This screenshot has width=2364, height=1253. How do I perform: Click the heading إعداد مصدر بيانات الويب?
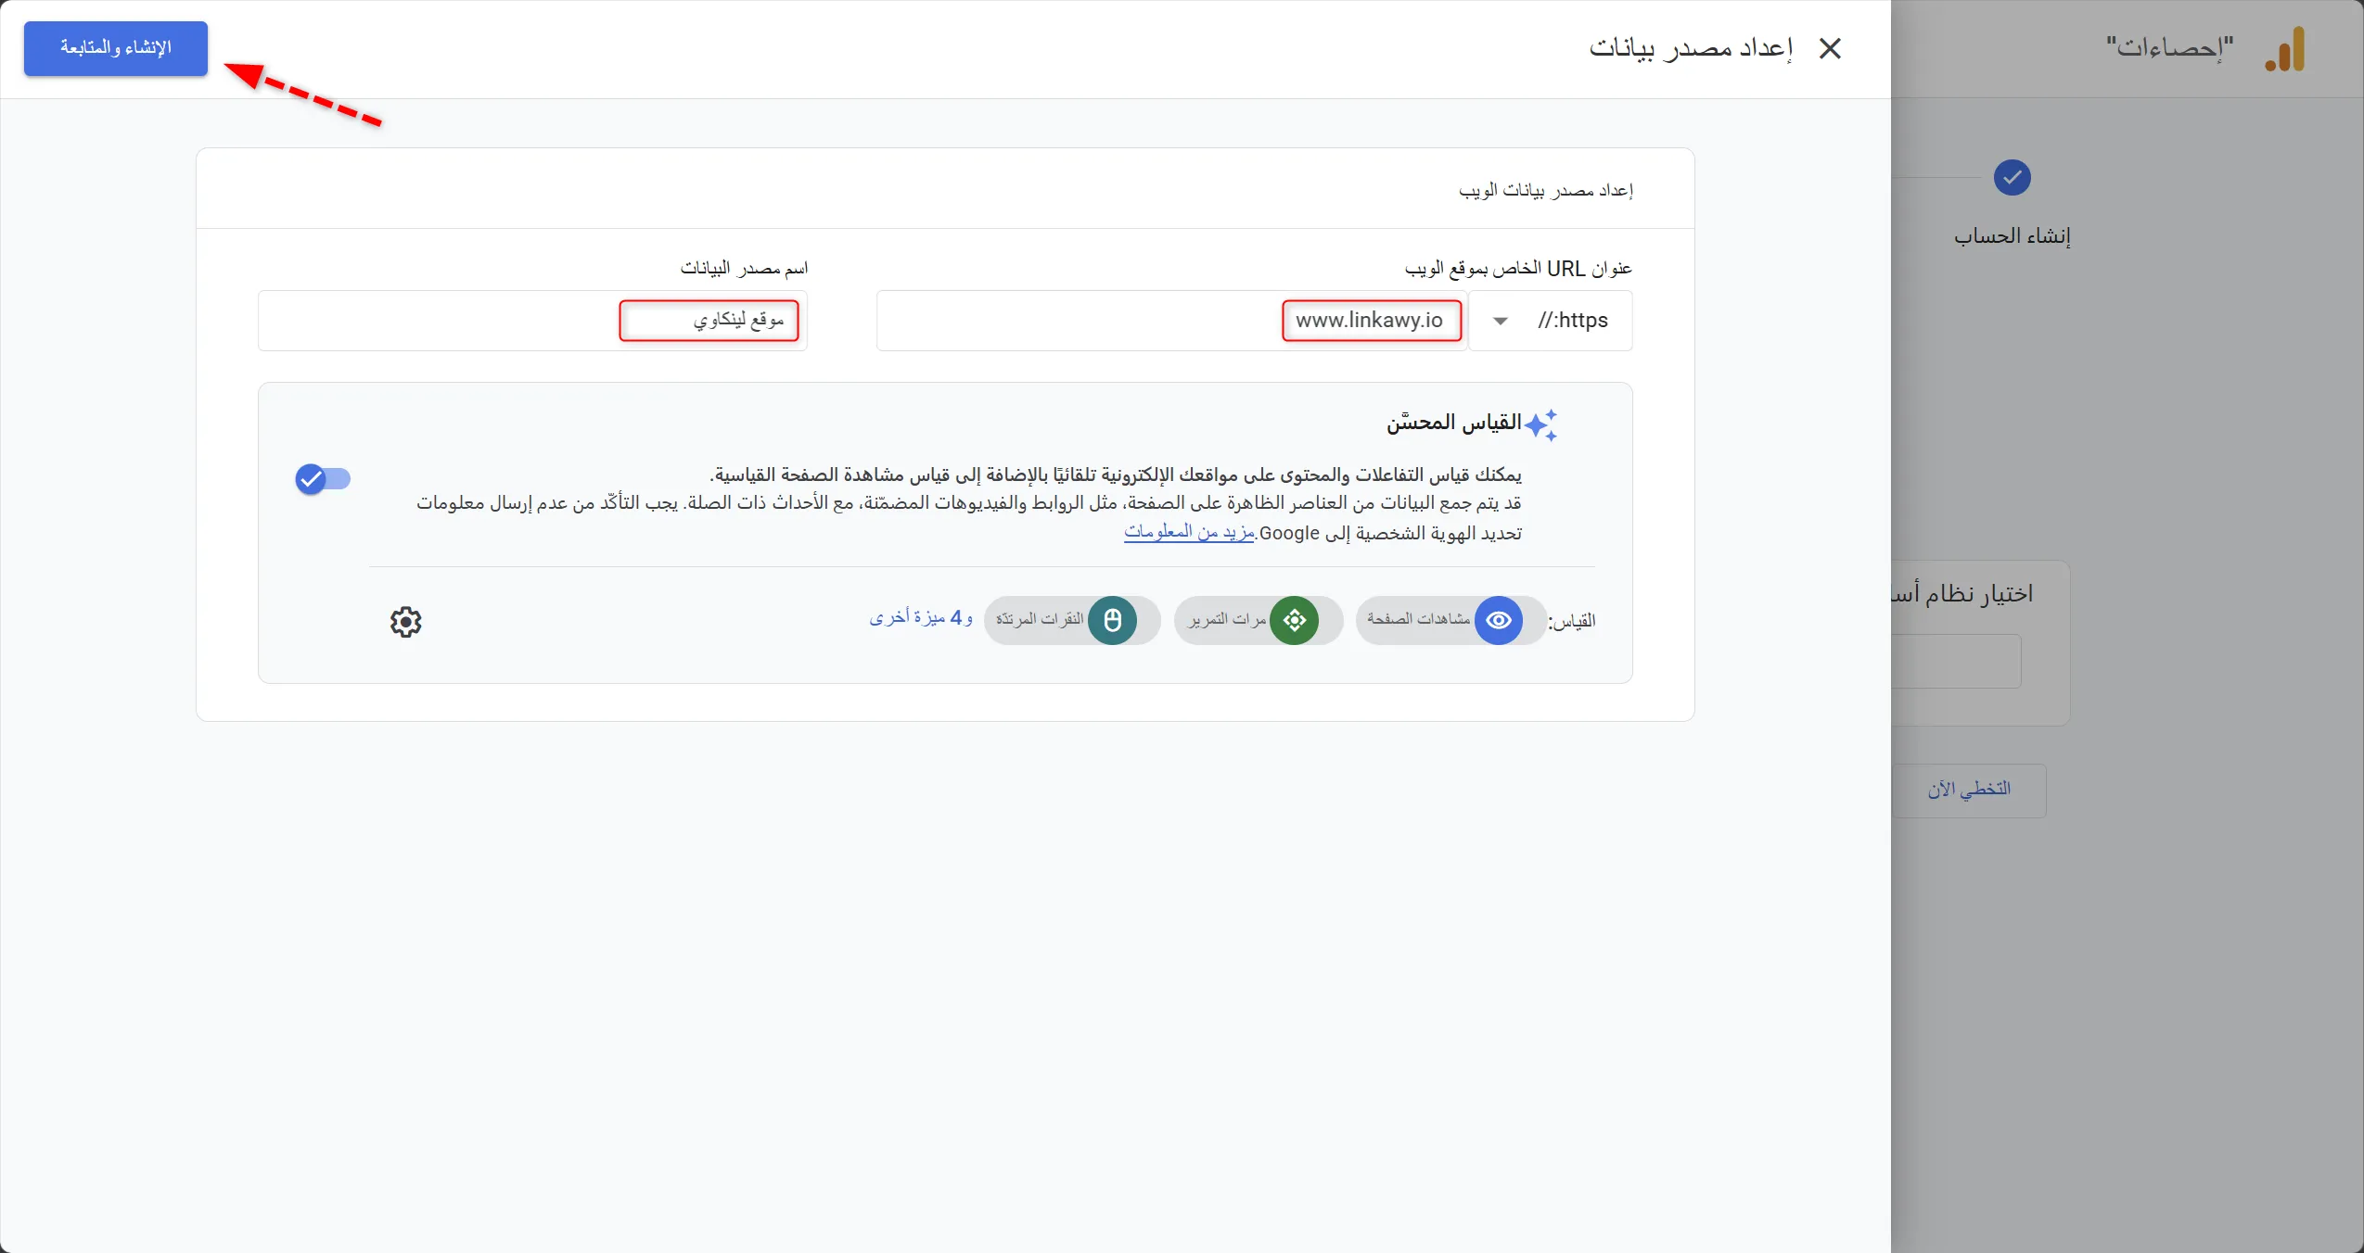1546,190
